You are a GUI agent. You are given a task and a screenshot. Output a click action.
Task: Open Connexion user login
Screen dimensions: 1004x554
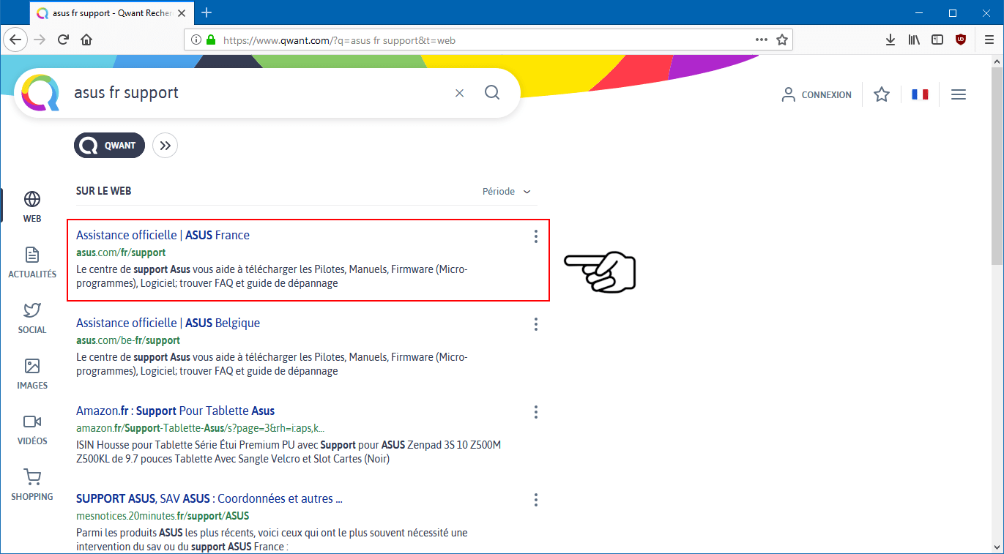point(817,94)
